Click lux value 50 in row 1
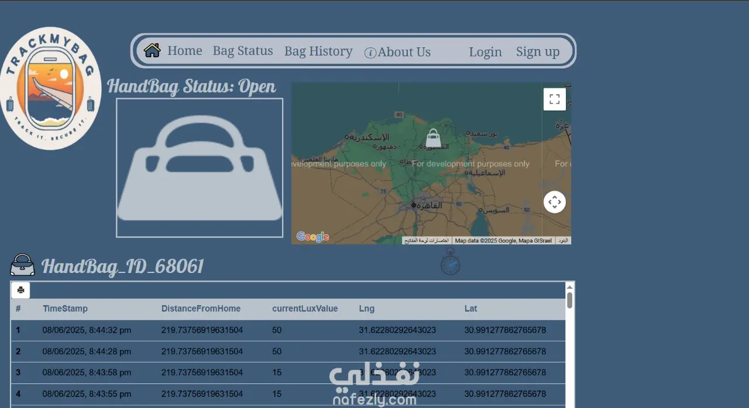The height and width of the screenshot is (408, 749). (277, 330)
